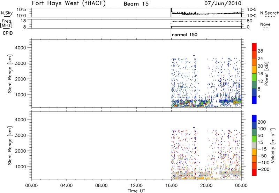Pick the bright blue top Velocity colorbar segment

(x=254, y=118)
